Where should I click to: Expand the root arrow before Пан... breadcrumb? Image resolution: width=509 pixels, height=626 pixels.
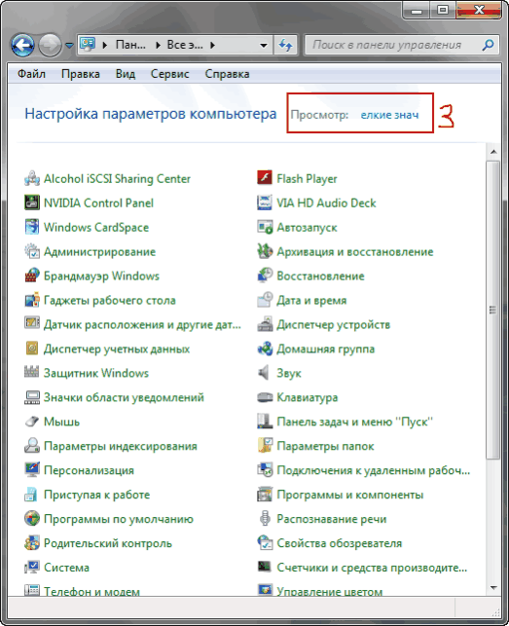[104, 45]
